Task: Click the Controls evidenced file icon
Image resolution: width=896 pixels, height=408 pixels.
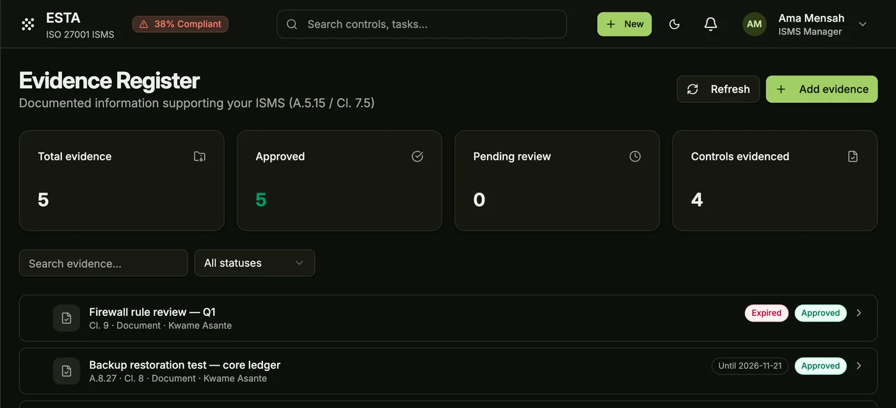Action: (x=852, y=157)
